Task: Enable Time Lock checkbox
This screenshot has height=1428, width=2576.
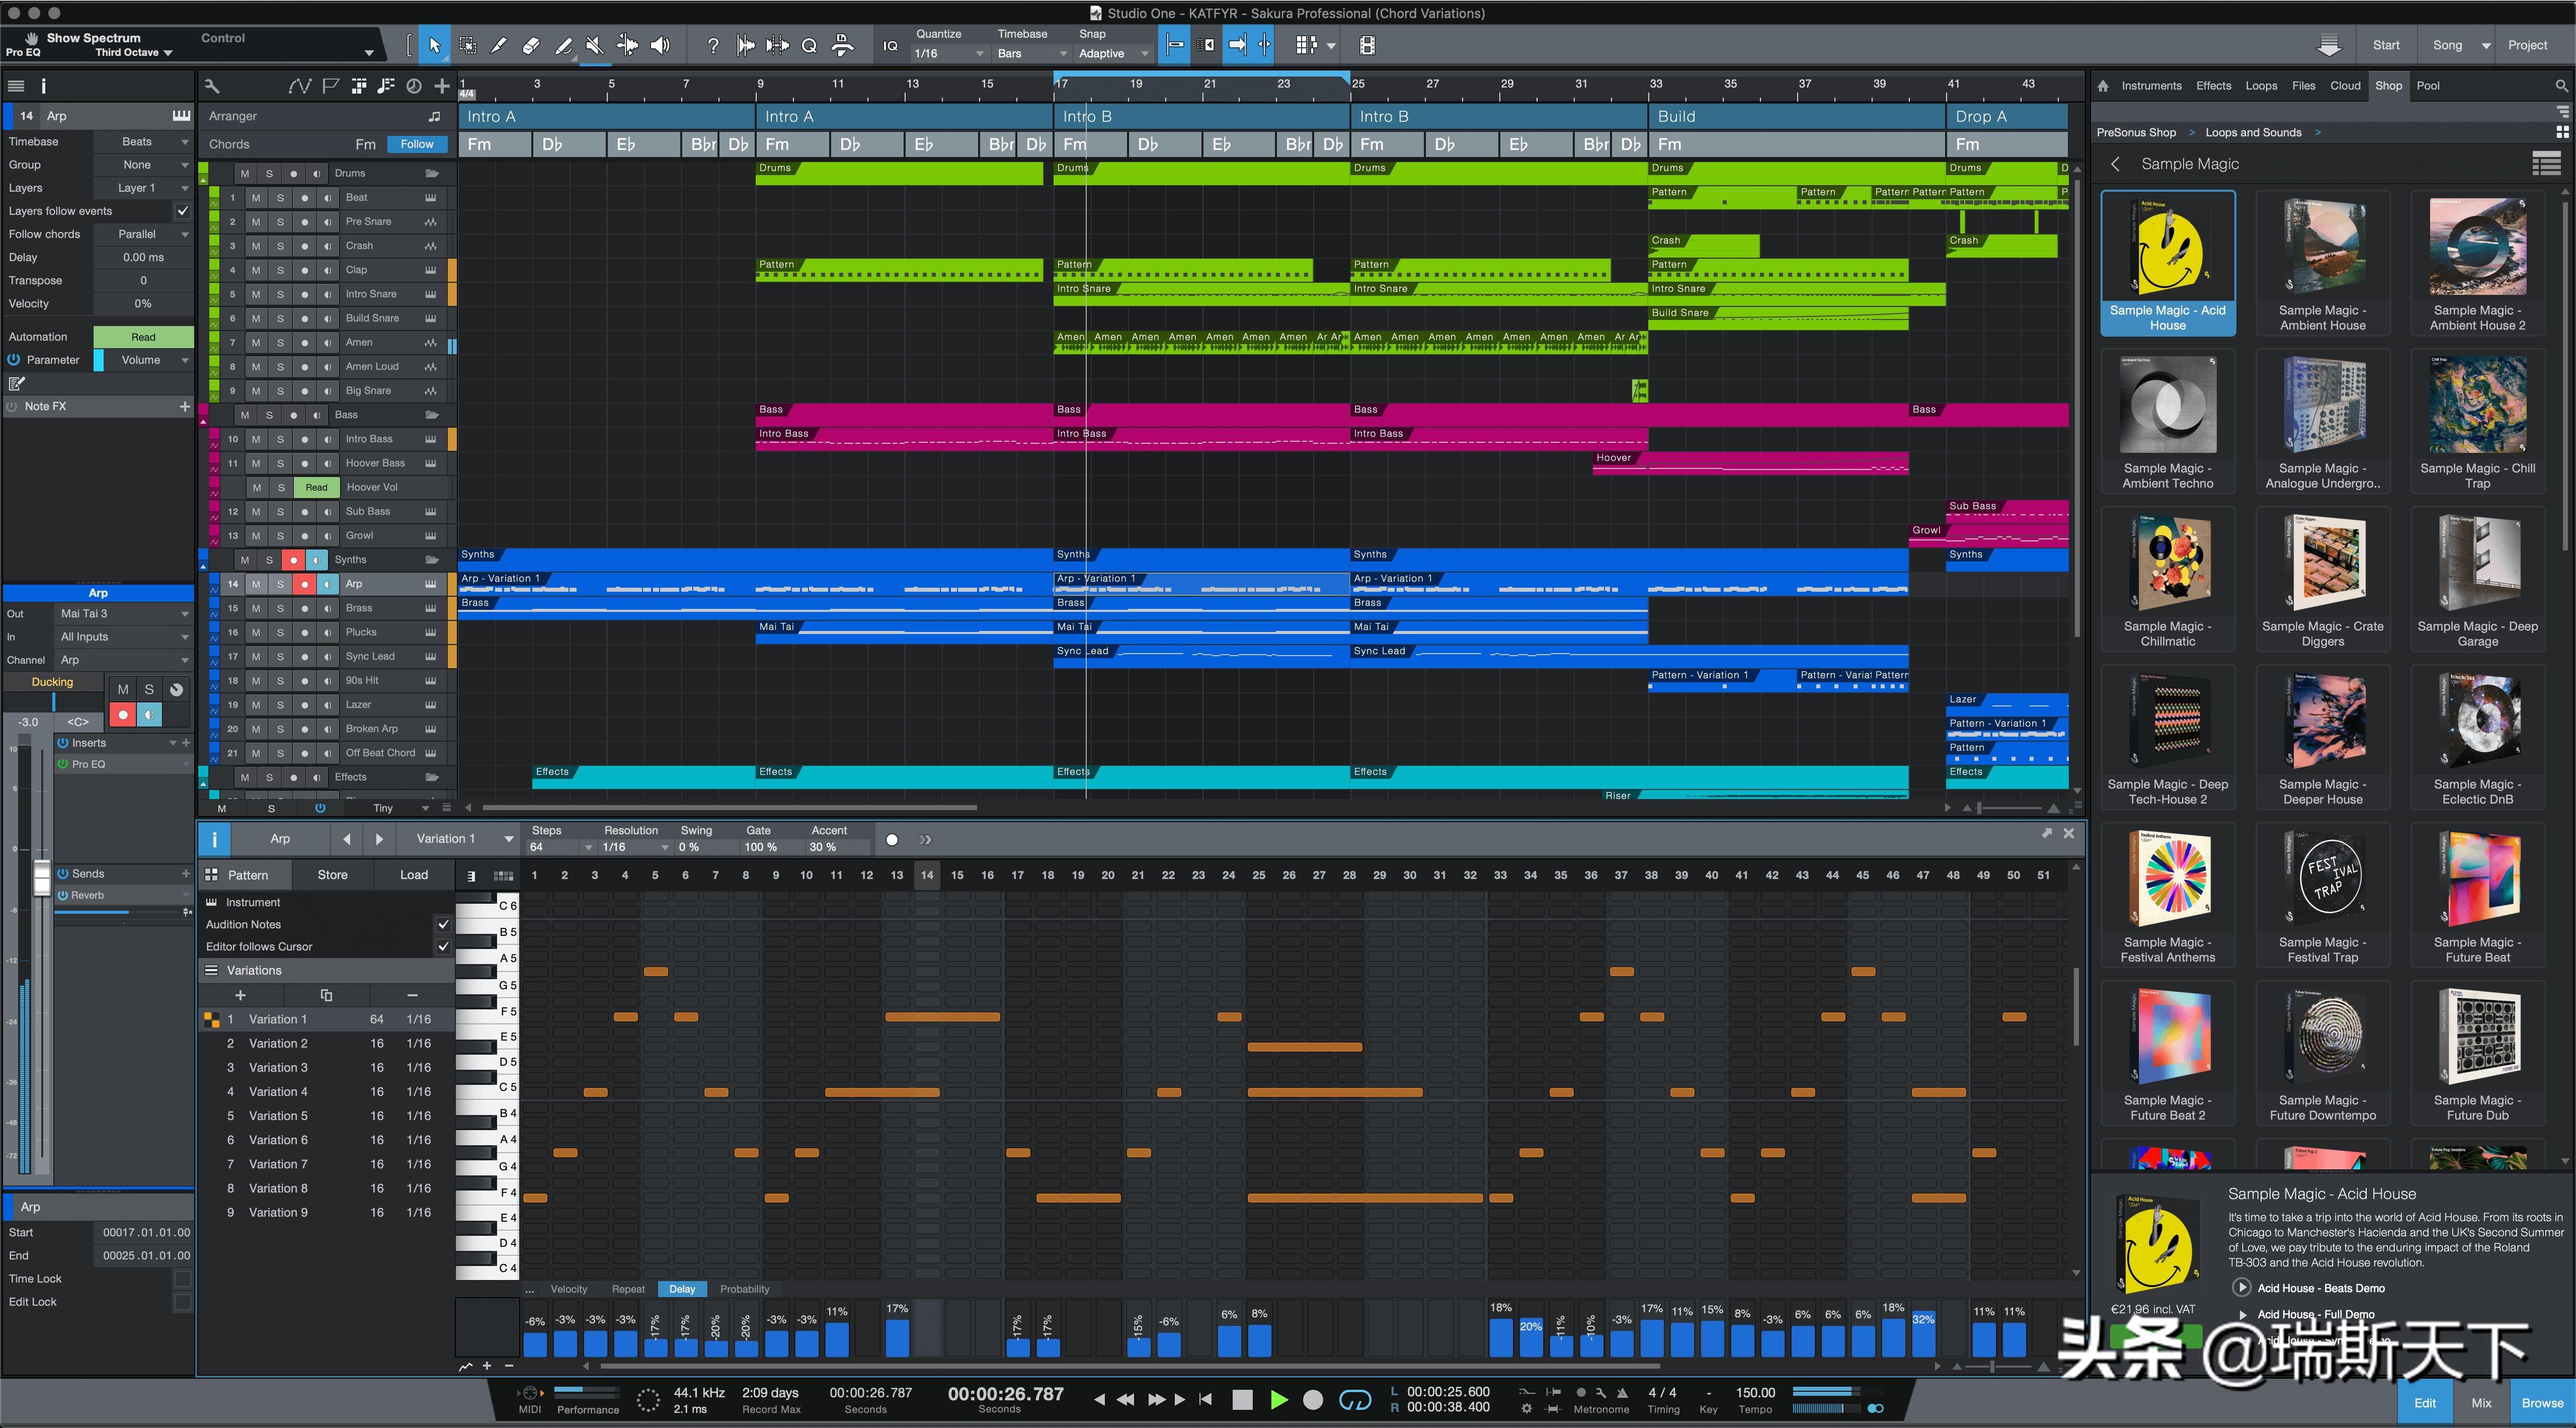Action: (182, 1279)
